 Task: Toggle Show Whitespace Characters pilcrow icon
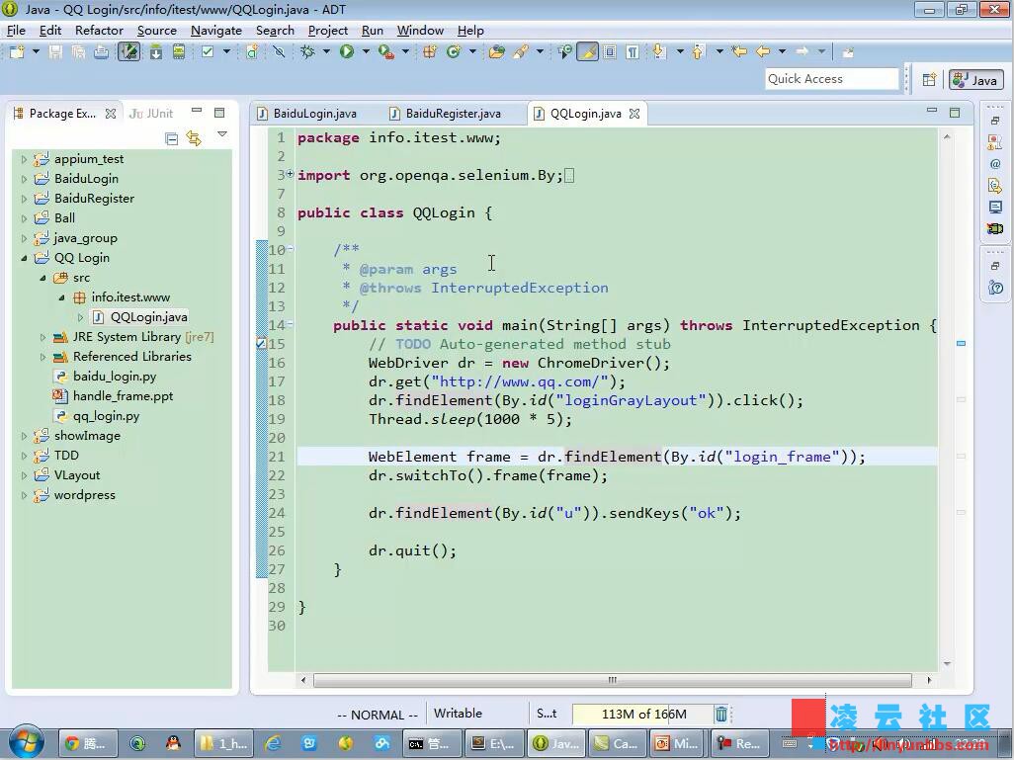click(x=633, y=51)
